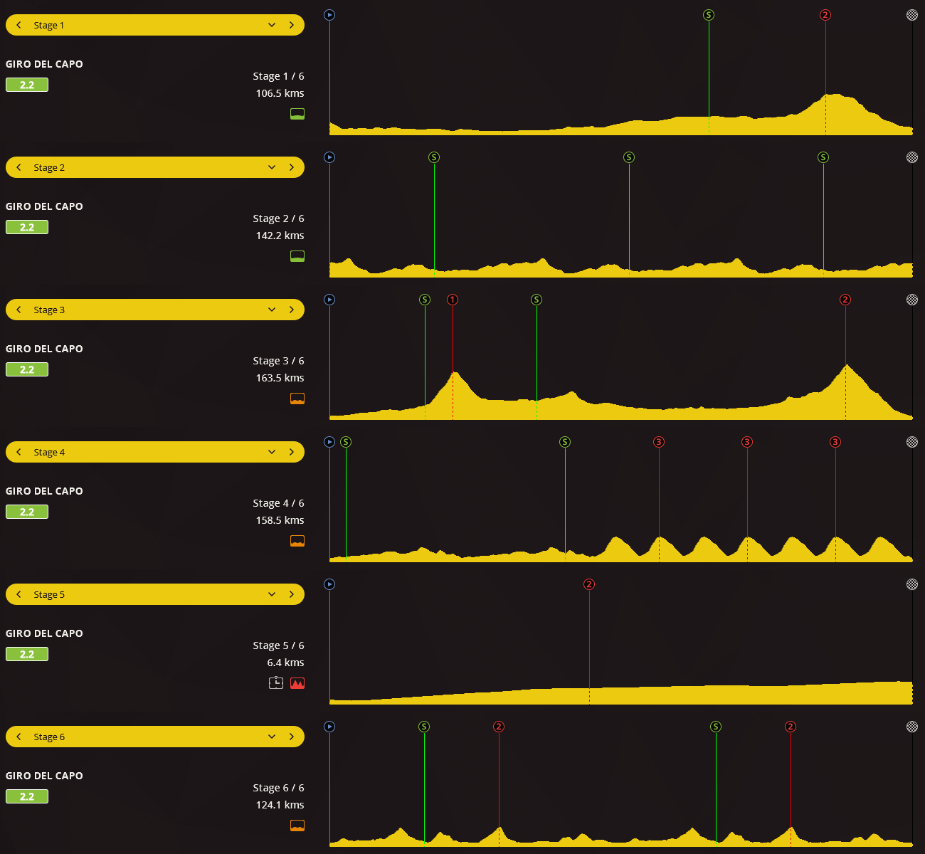Click the '106.5 kms' distance text
925x854 pixels.
pyautogui.click(x=280, y=93)
